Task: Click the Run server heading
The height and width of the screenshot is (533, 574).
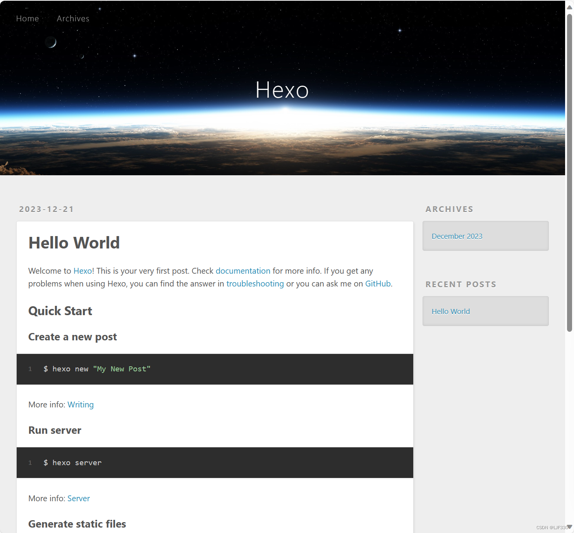Action: tap(55, 430)
